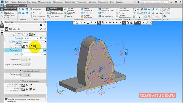This screenshot has width=183, height=103.
Task: Open the Угол value combo box arrow
Action: [x=41, y=54]
